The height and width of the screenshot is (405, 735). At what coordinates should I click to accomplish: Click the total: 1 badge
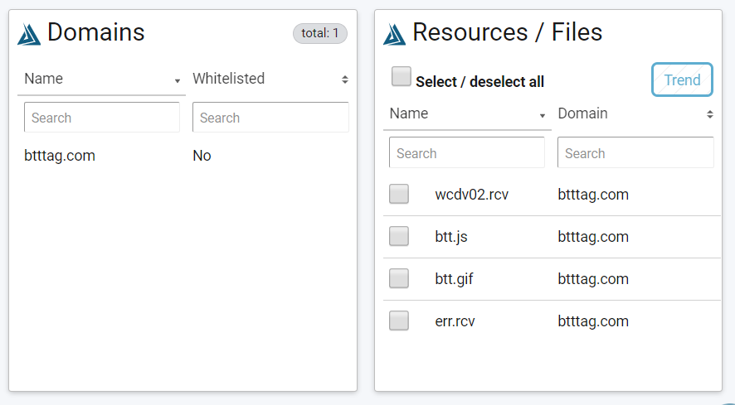320,33
